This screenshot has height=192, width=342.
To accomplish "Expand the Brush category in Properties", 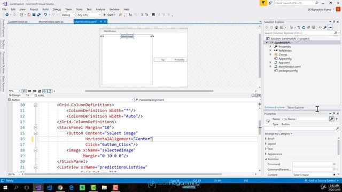I will 266,139.
